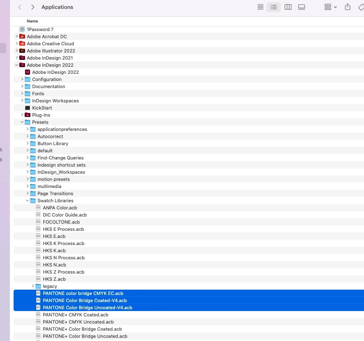Click the Adobe Illustrator 2022 folder icon

click(22, 51)
